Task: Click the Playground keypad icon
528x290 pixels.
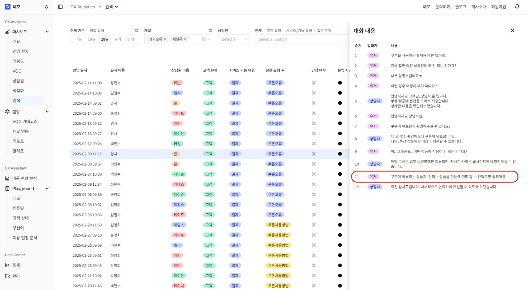Action: click(7, 188)
